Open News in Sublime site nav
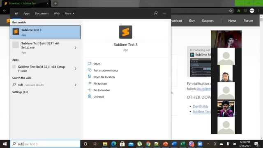The height and width of the screenshot is (148, 263). coord(232,21)
